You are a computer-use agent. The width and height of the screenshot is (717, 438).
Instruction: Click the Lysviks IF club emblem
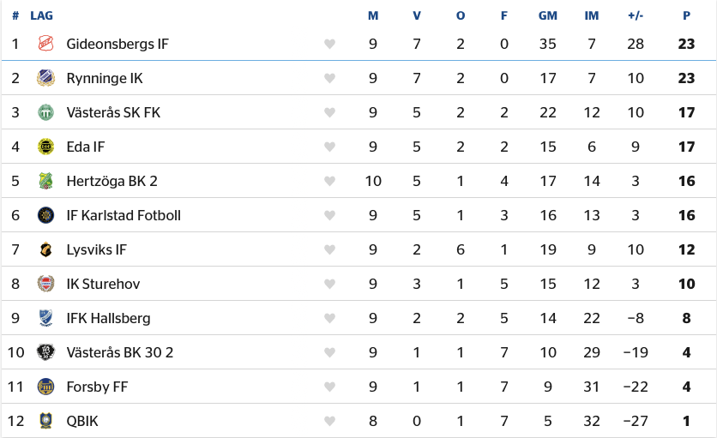point(45,249)
